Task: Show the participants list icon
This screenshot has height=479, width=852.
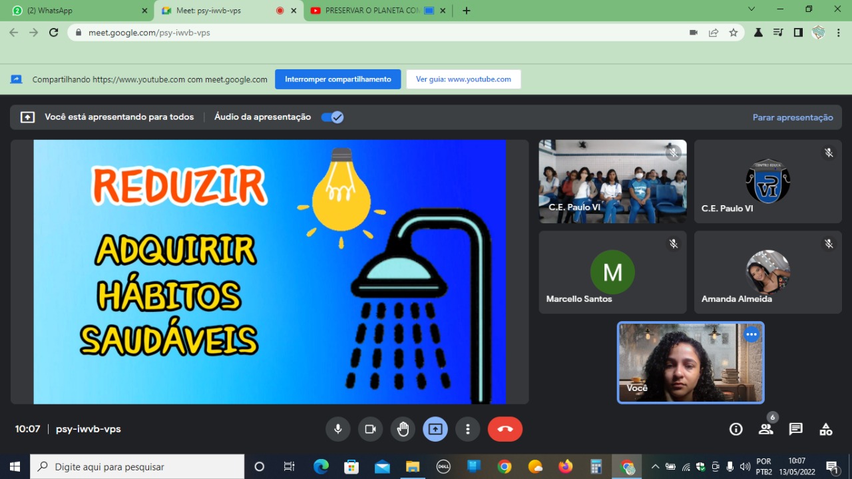Action: pos(765,429)
